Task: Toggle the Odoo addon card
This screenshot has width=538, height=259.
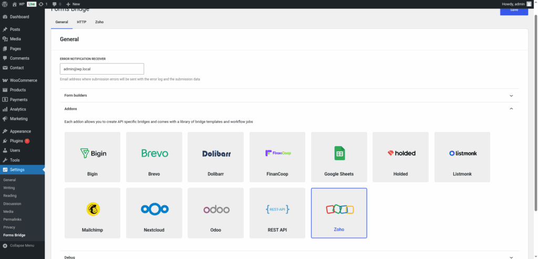Action: [215, 213]
